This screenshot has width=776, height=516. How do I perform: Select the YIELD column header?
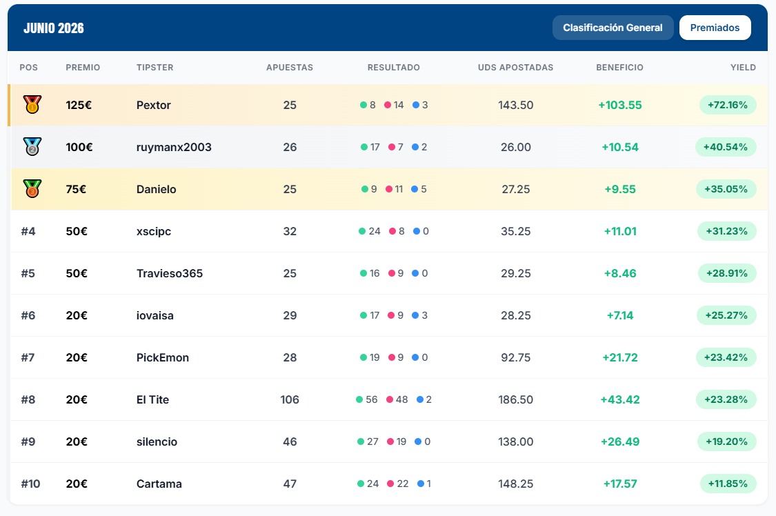pyautogui.click(x=743, y=68)
